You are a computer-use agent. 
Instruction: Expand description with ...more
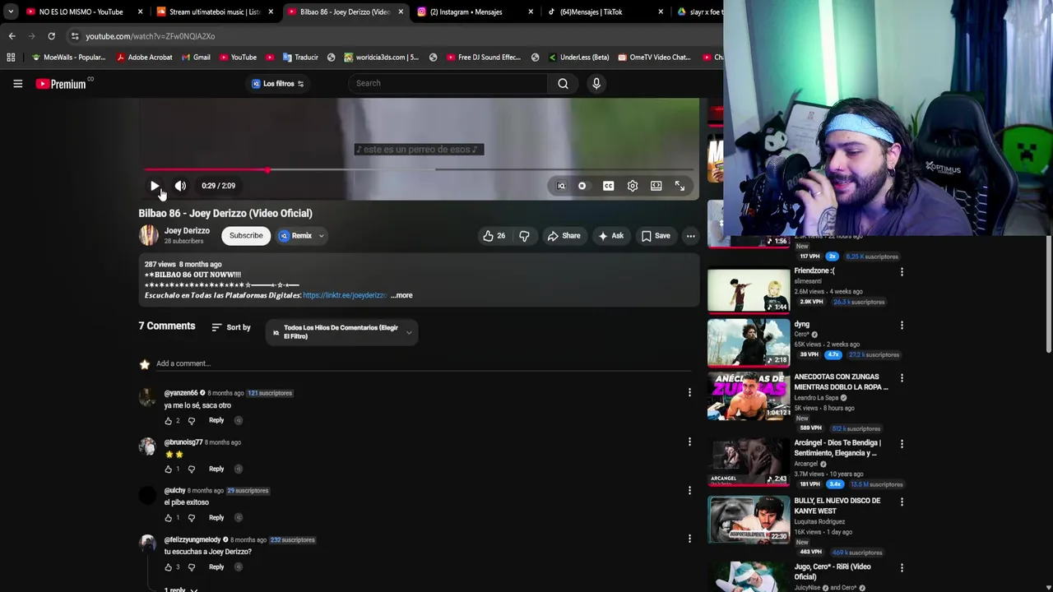401,295
